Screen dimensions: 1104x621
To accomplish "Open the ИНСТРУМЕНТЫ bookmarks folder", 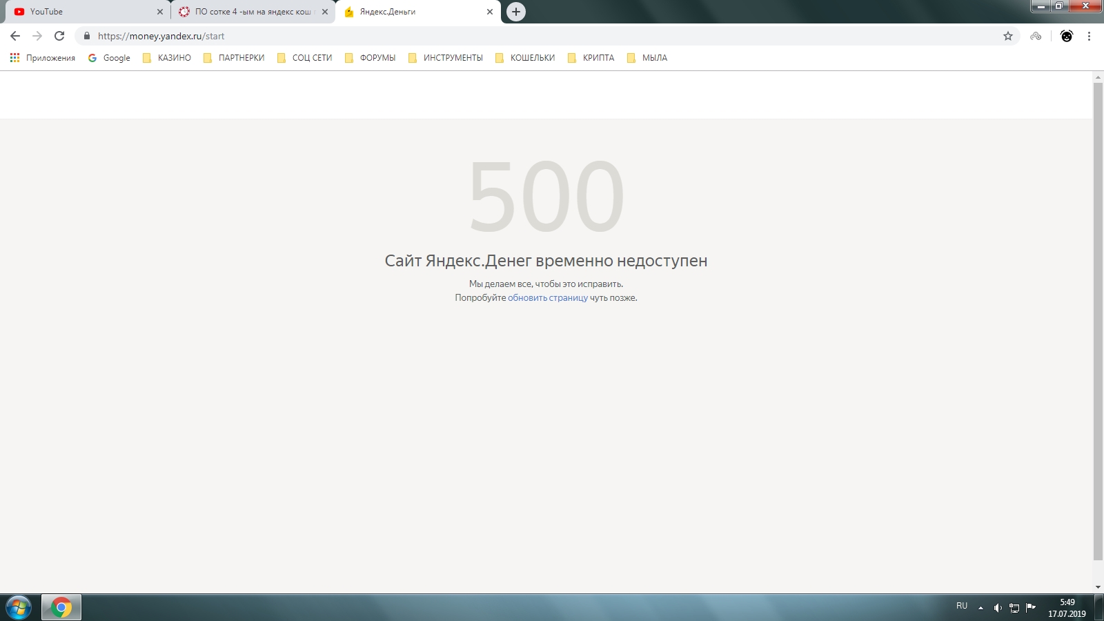I will tap(445, 58).
